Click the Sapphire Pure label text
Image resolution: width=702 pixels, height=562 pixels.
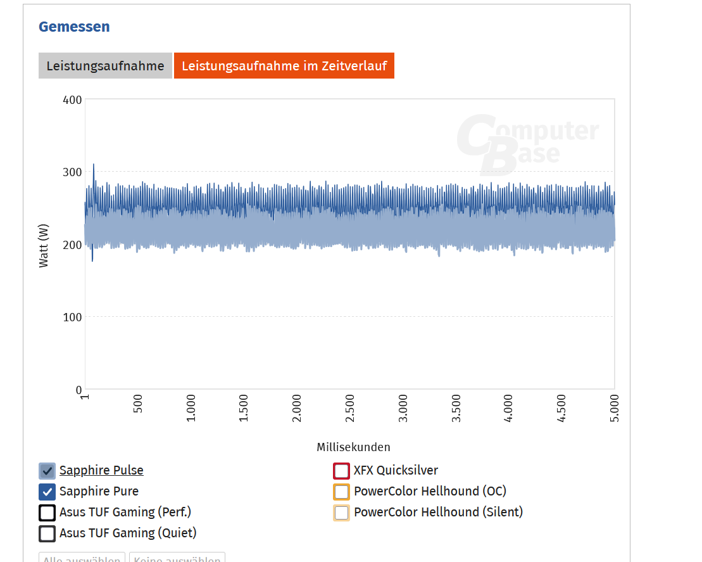point(99,491)
